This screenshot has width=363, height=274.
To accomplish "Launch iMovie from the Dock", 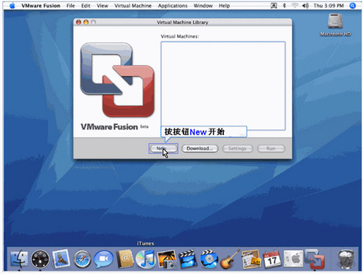I will [188, 259].
